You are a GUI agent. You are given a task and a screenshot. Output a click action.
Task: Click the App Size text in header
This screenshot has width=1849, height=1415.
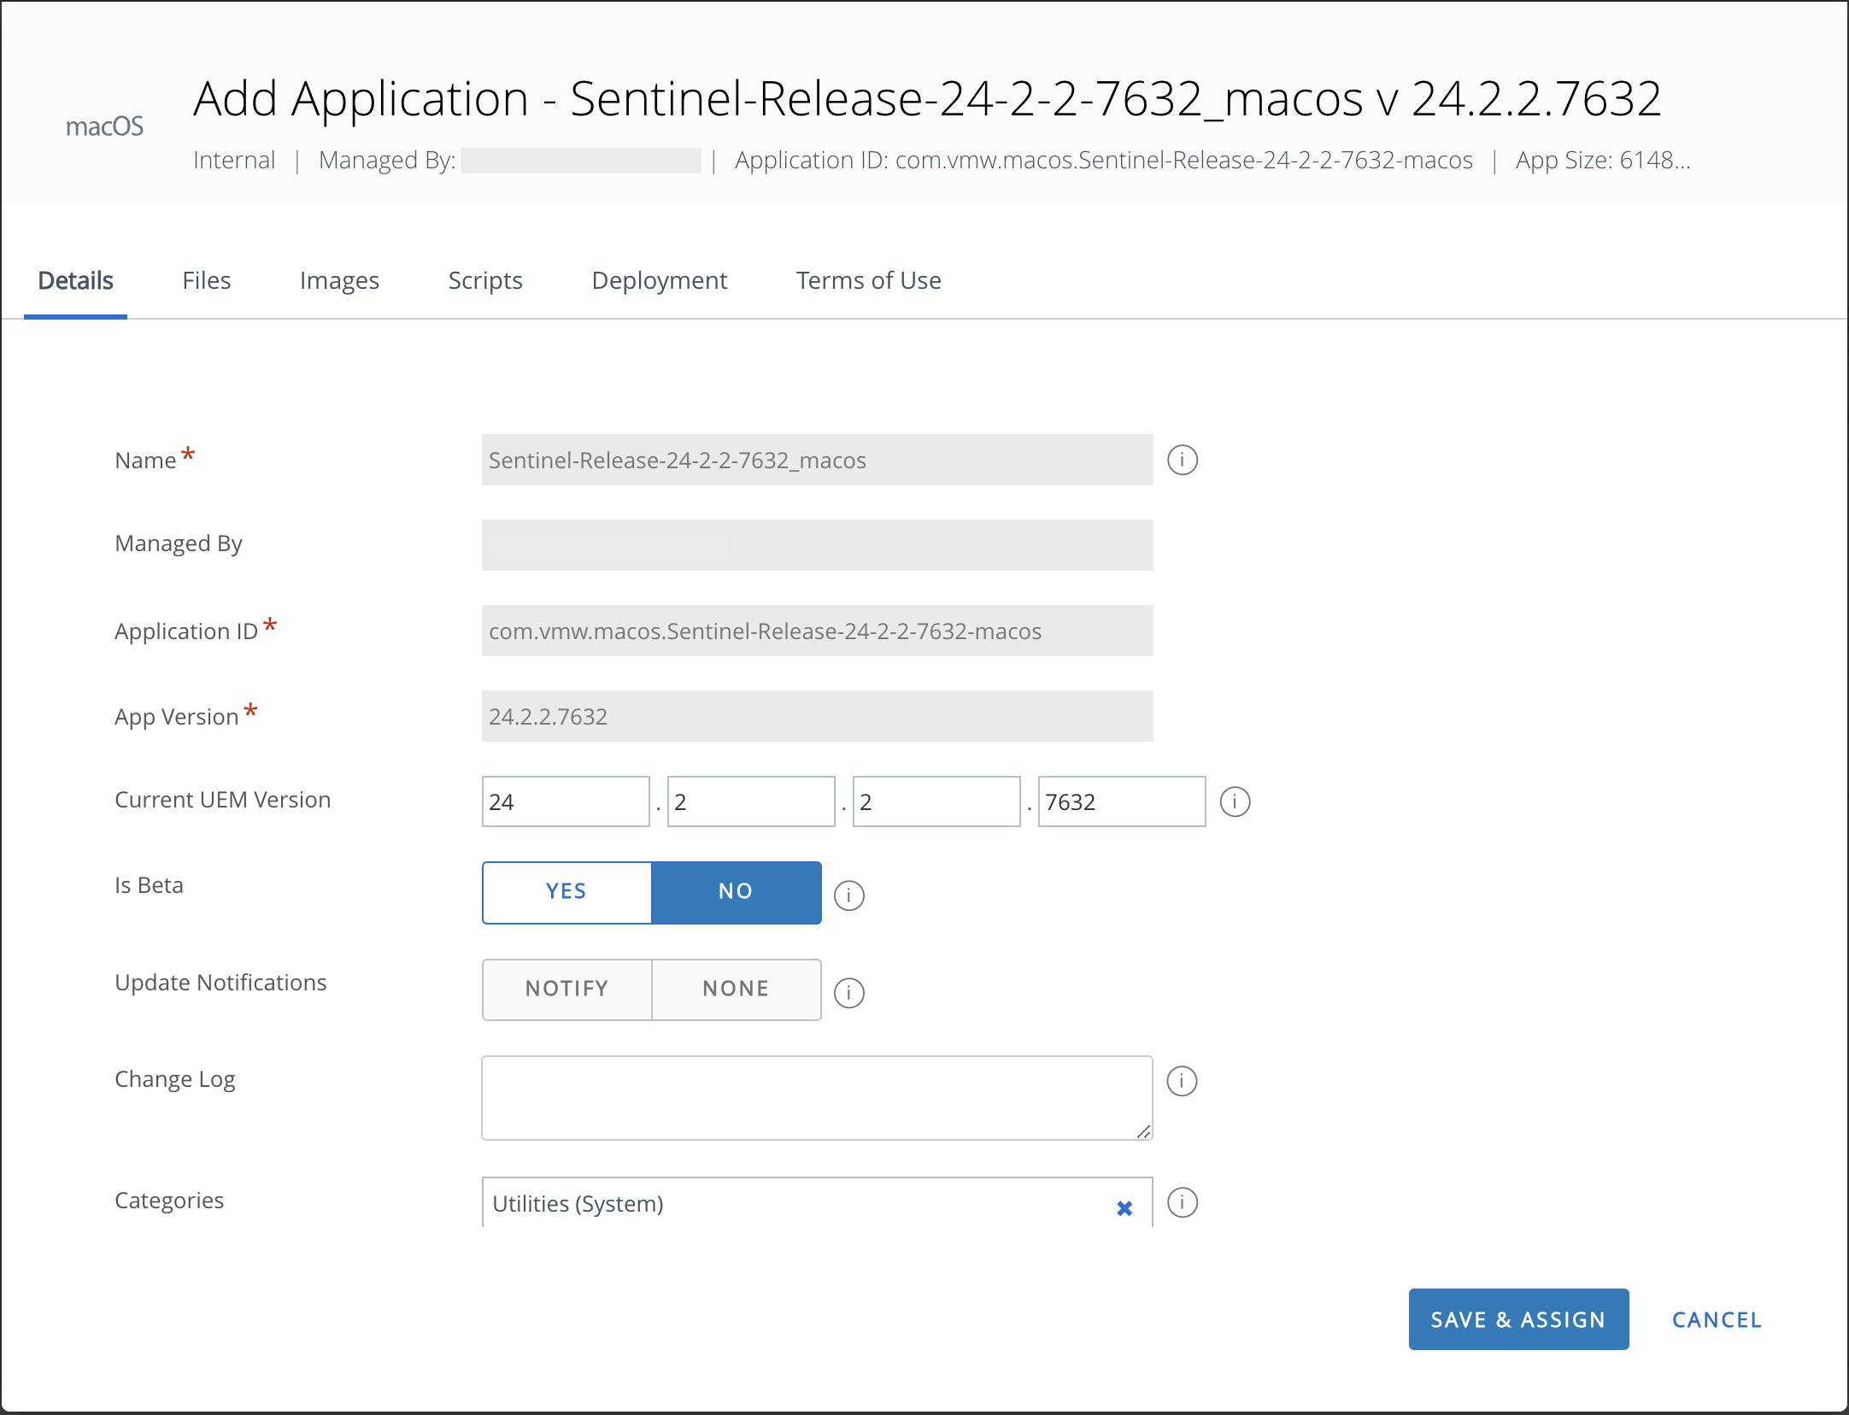click(1603, 160)
